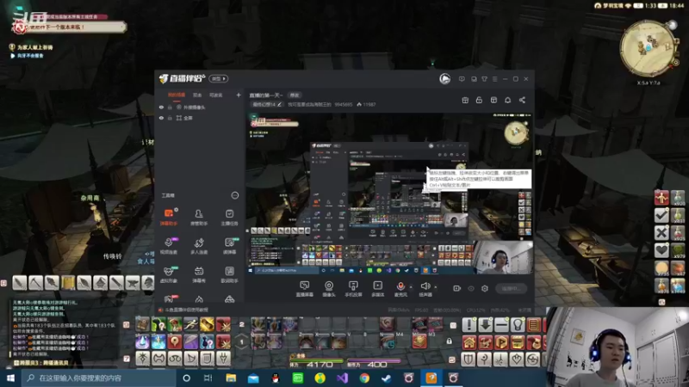Click the shield icon on the game hotbar
The width and height of the screenshot is (689, 387).
click(x=469, y=359)
